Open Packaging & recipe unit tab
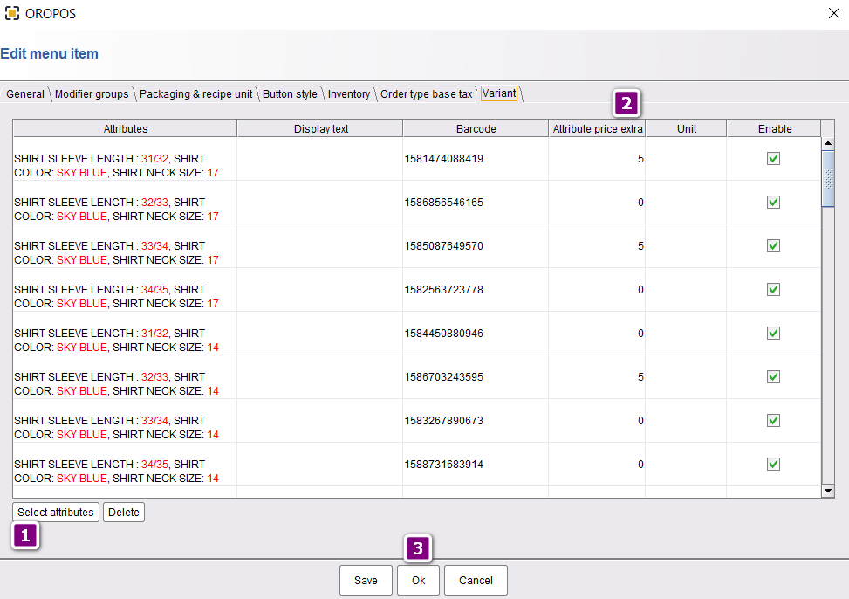Viewport: 849px width, 599px height. pyautogui.click(x=195, y=93)
